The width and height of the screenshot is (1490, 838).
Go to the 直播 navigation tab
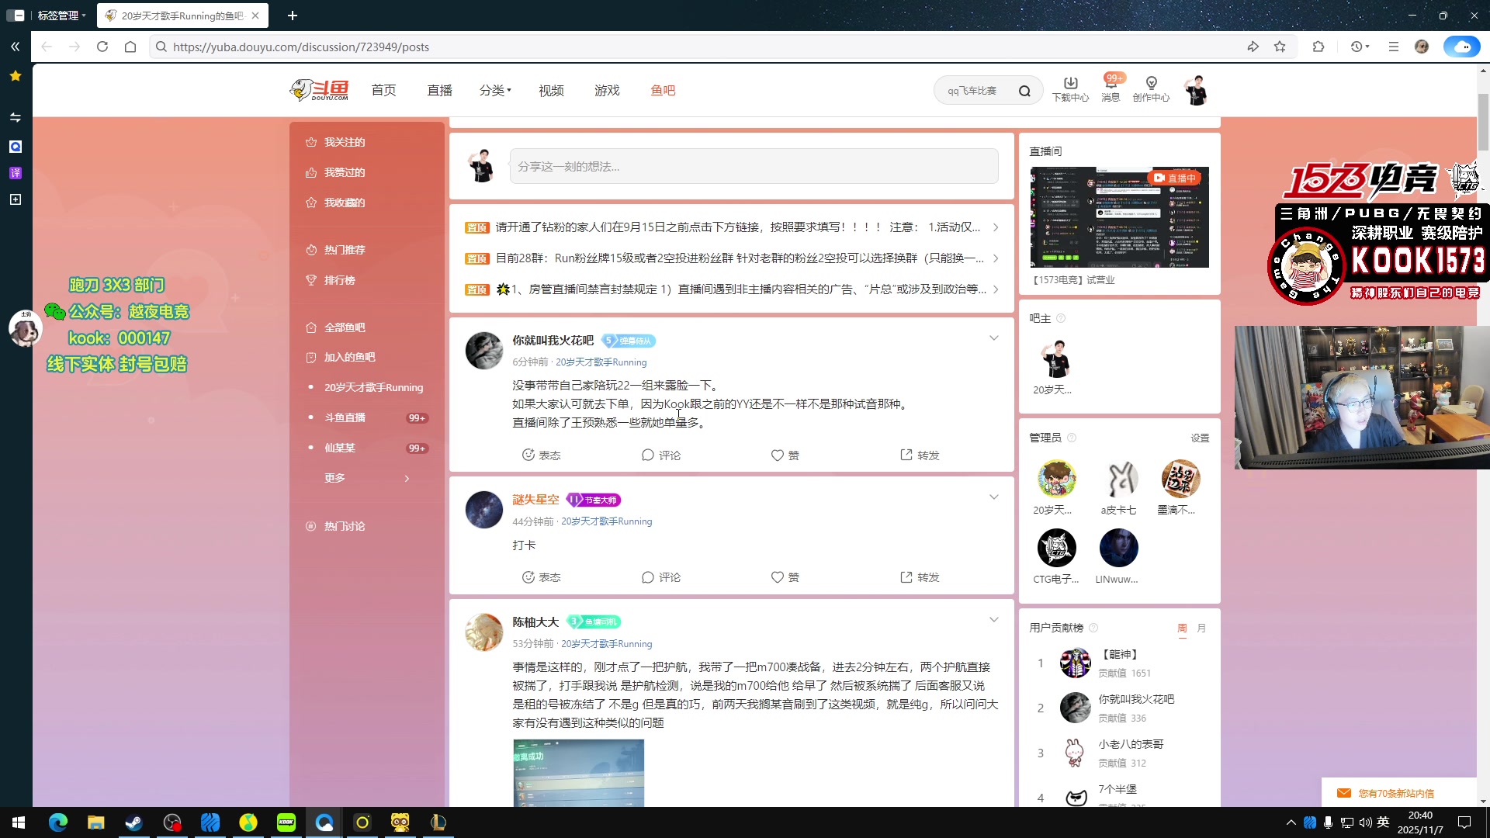click(x=439, y=91)
